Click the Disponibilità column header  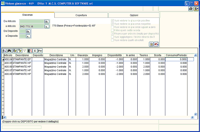pyautogui.click(x=114, y=55)
